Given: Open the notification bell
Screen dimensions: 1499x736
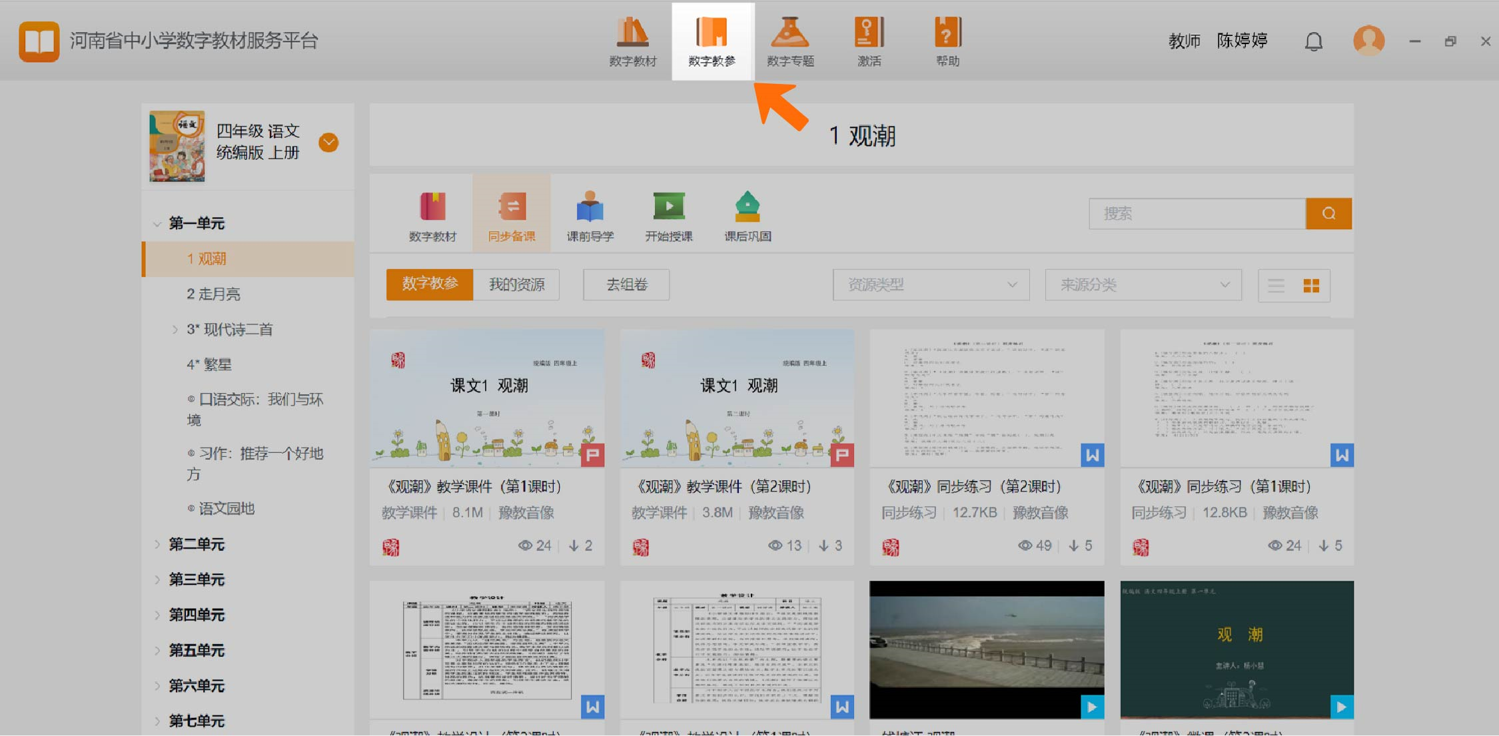Looking at the screenshot, I should 1313,41.
